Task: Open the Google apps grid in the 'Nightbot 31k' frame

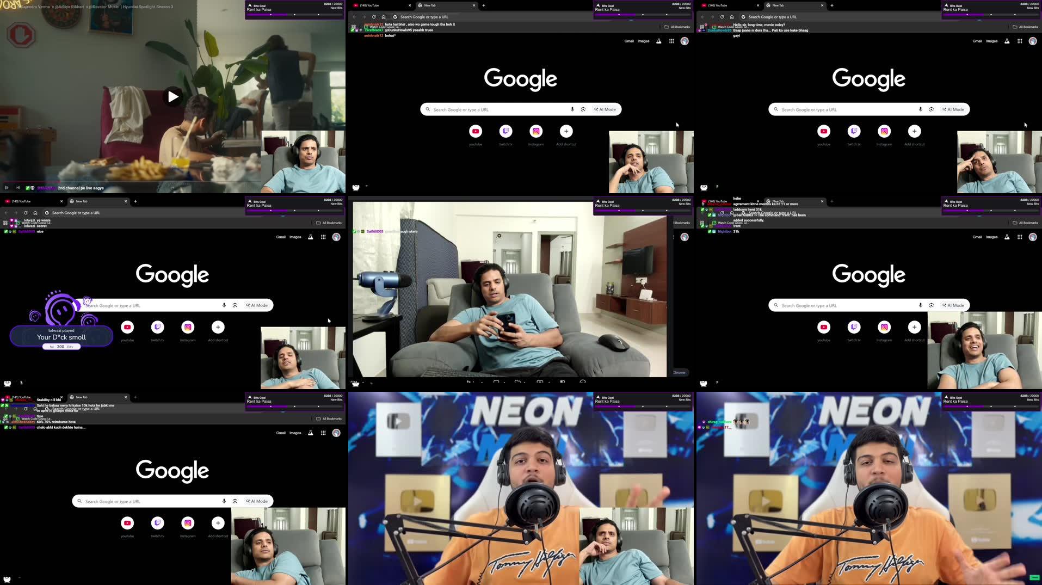Action: pyautogui.click(x=1020, y=237)
